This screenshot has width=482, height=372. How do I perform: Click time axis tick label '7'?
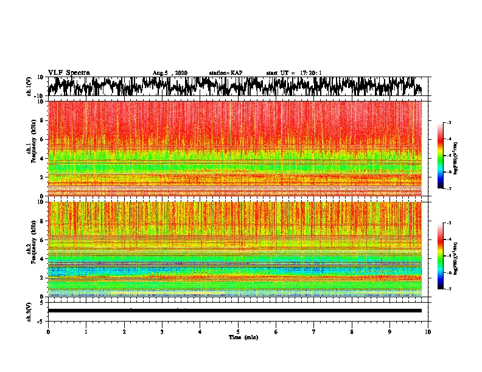point(314,332)
